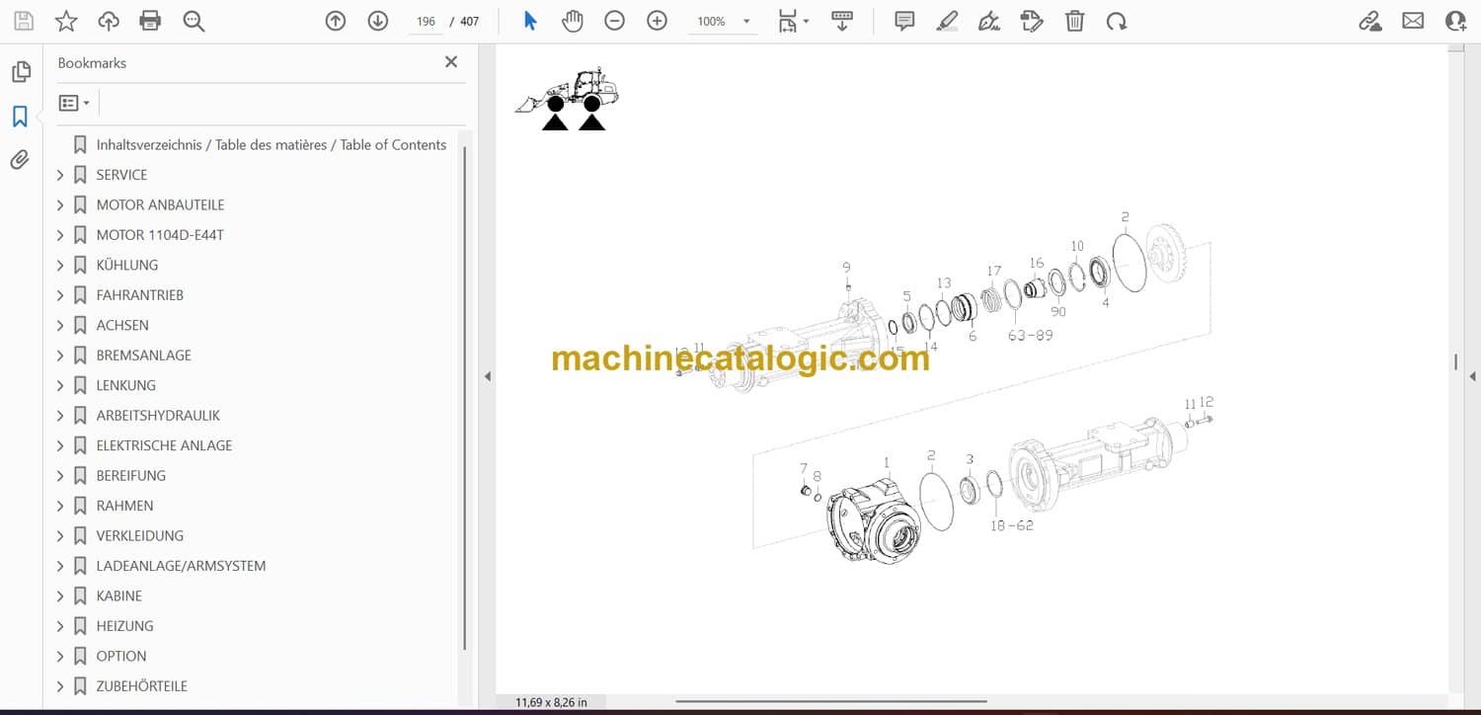
Task: Open the Inhaltsverzeichnis table of contents bookmark
Action: 272,145
